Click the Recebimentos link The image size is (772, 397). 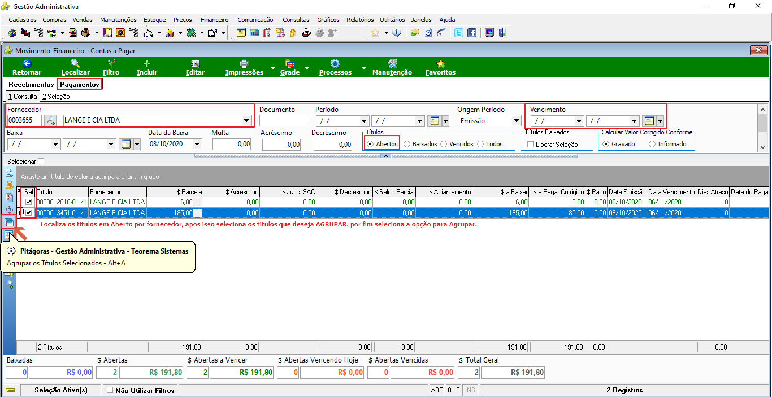tap(31, 85)
